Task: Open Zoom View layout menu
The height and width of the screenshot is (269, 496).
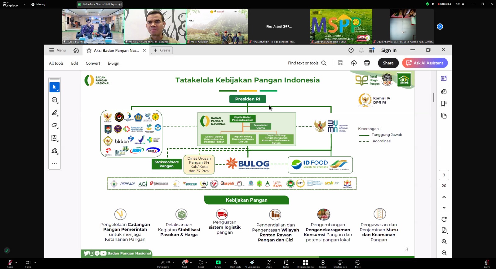Action: (x=460, y=4)
